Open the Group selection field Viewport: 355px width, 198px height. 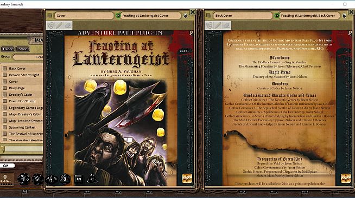pyautogui.click(x=28, y=57)
